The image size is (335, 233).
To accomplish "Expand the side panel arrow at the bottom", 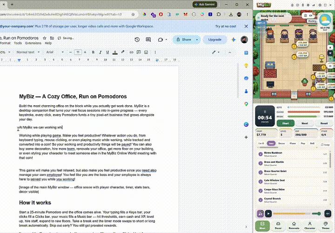I will pyautogui.click(x=246, y=227).
